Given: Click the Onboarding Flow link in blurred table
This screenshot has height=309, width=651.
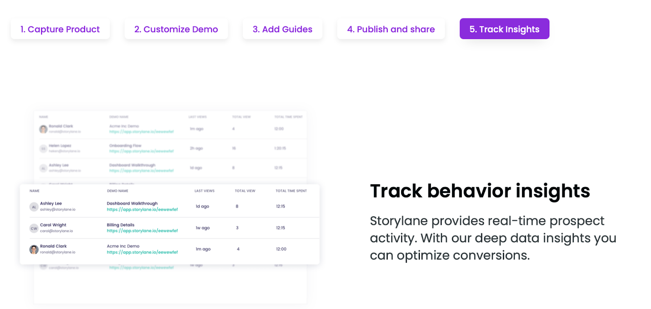Looking at the screenshot, I should coord(141,151).
